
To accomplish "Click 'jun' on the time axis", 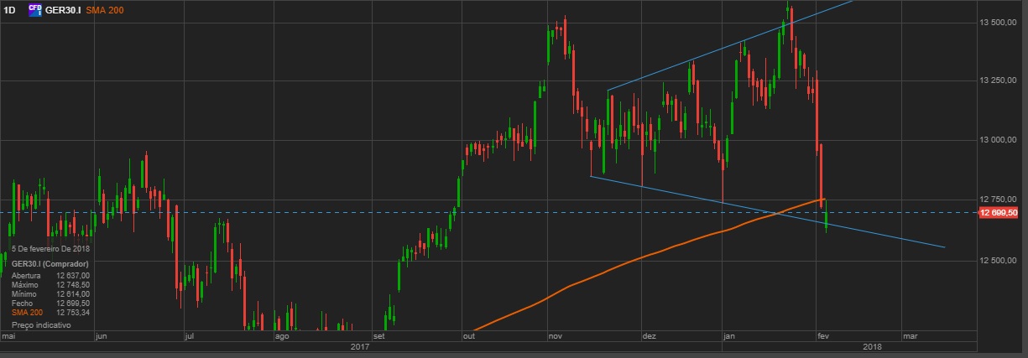I will point(103,335).
